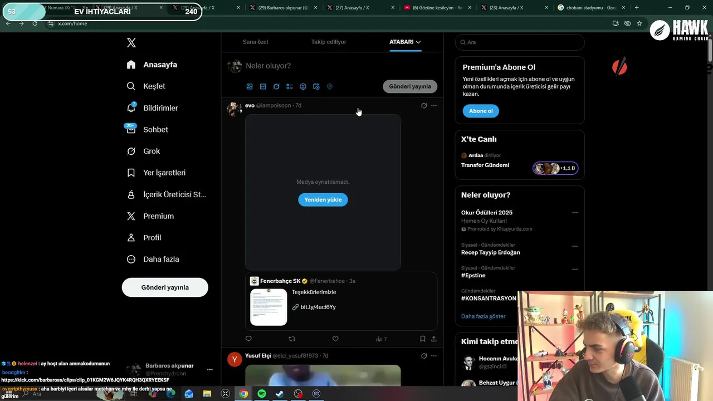Click the X logo in the sidebar
Image resolution: width=713 pixels, height=401 pixels.
coord(131,43)
